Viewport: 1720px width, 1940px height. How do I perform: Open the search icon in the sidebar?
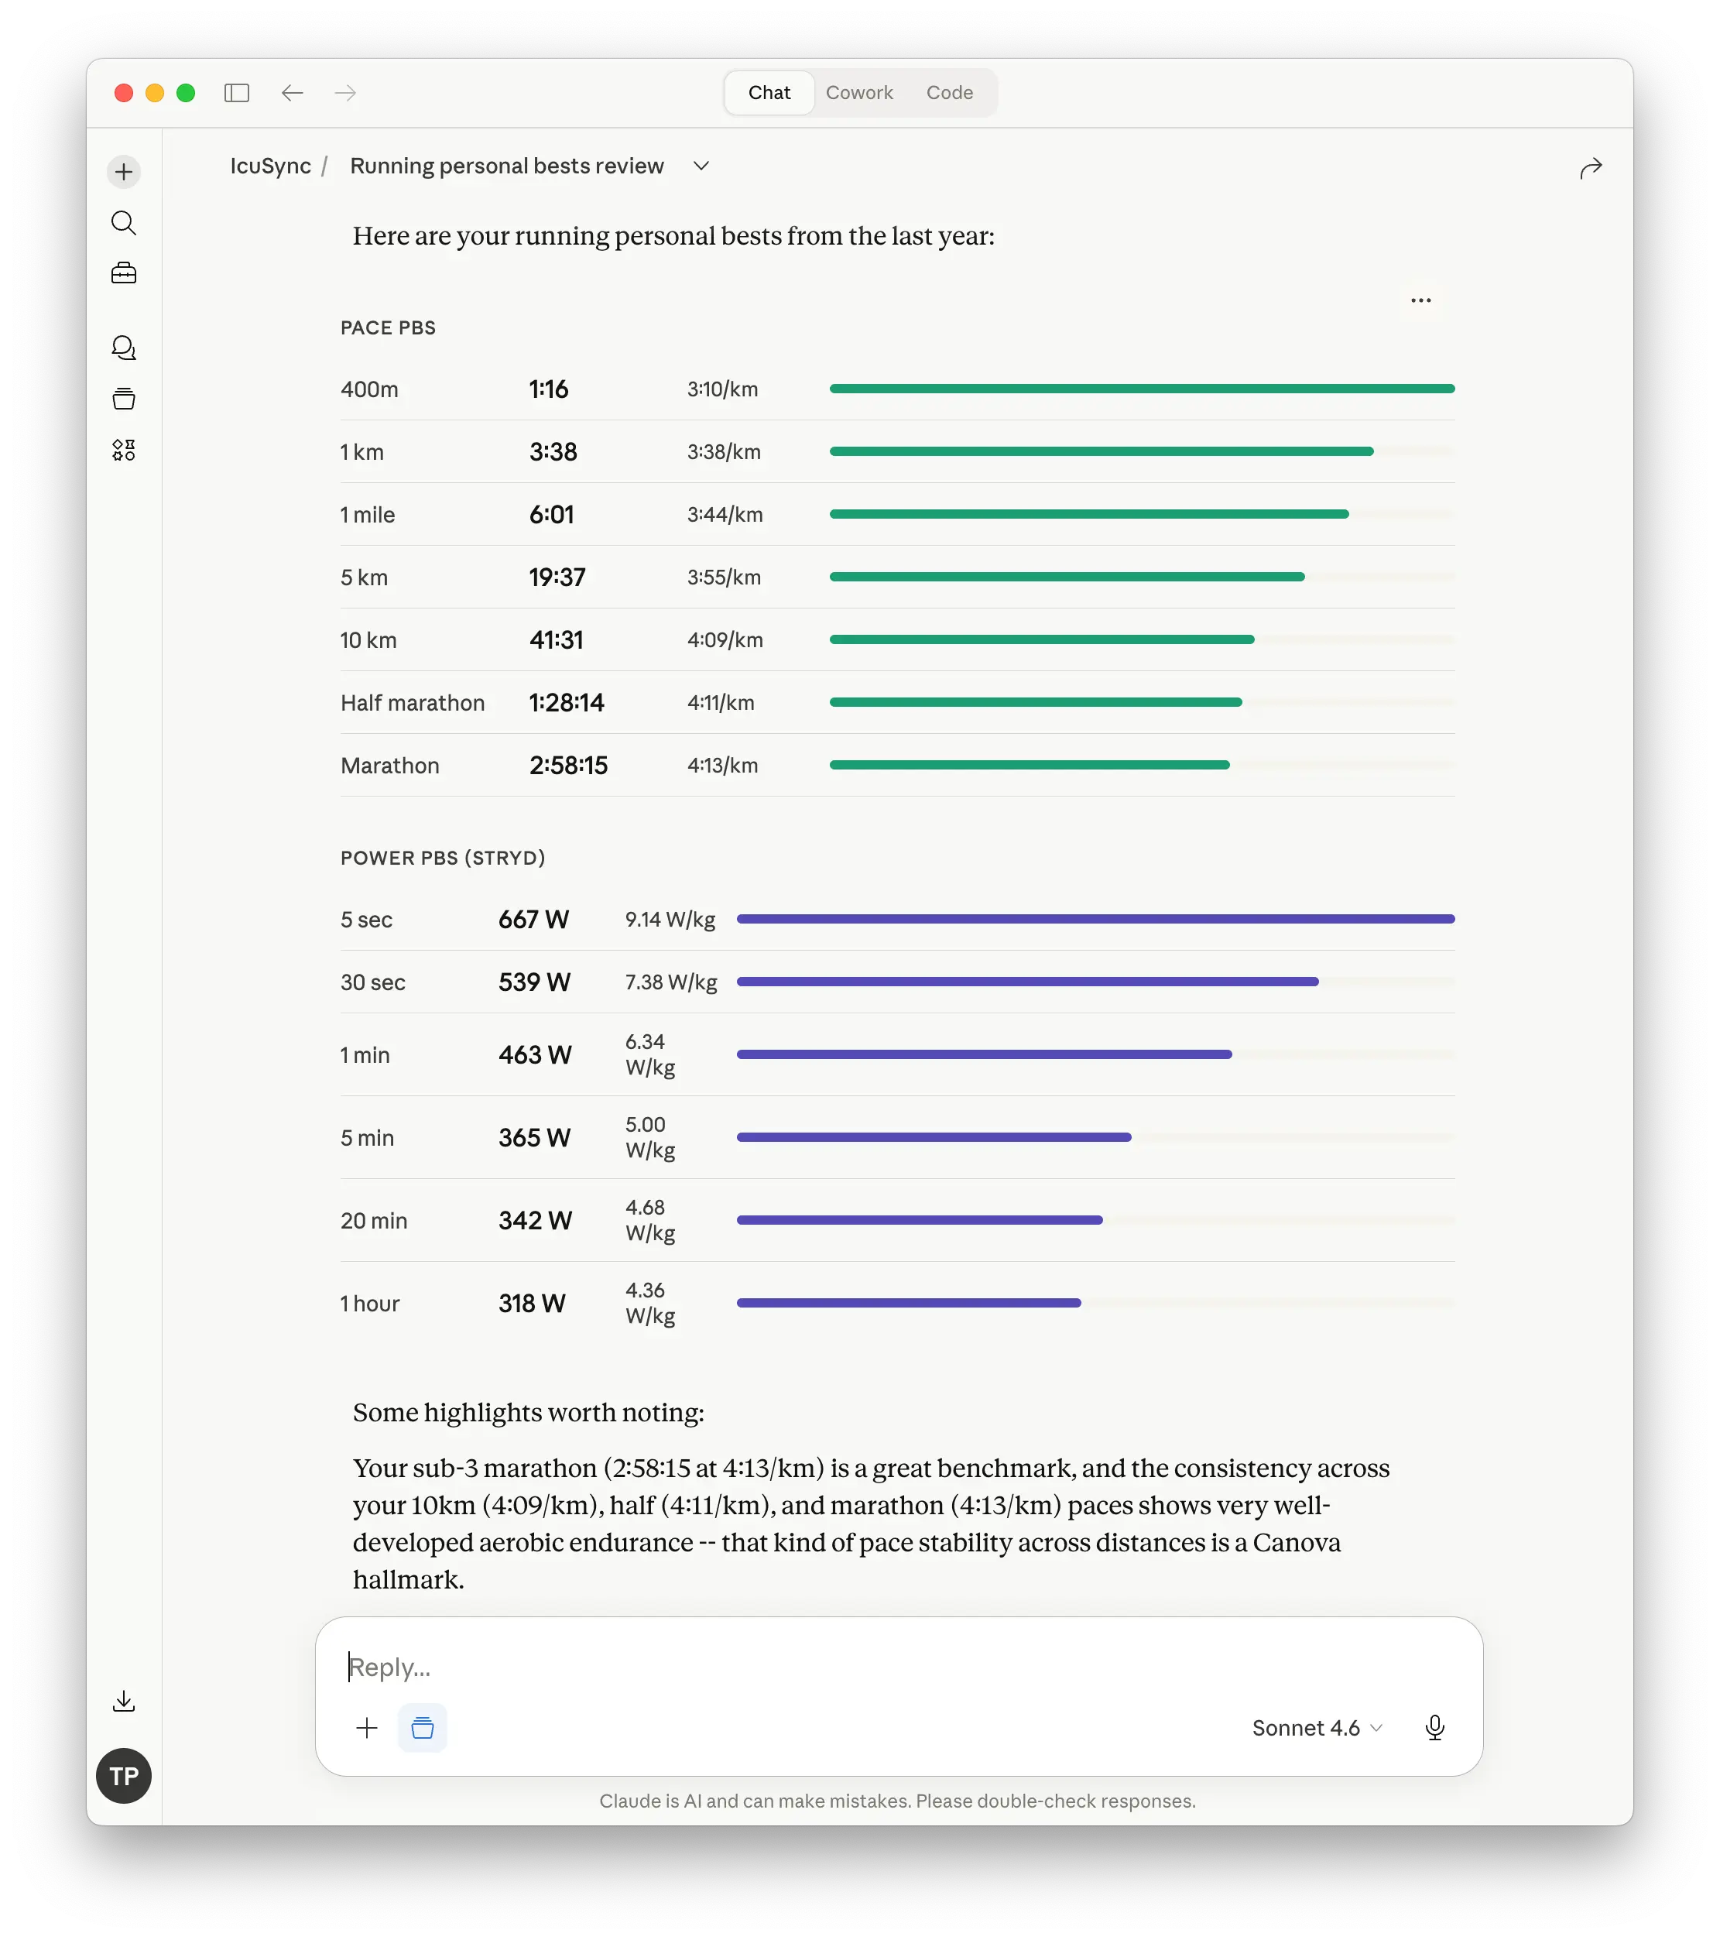[123, 223]
